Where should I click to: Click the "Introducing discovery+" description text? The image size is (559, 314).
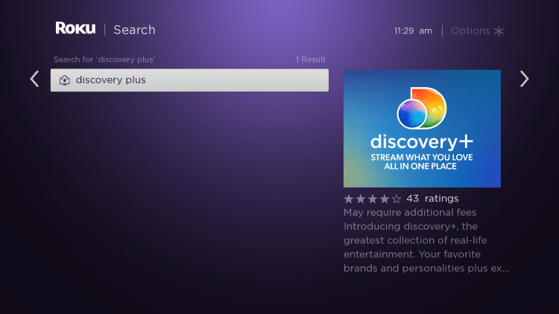426,247
